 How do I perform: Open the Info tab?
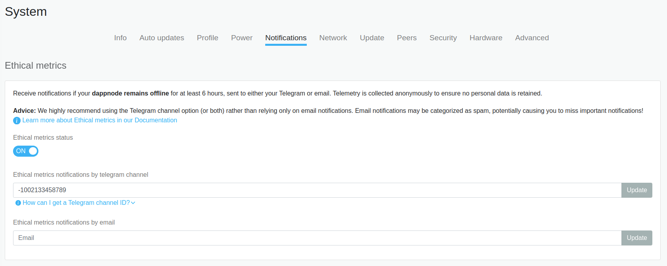click(x=120, y=38)
